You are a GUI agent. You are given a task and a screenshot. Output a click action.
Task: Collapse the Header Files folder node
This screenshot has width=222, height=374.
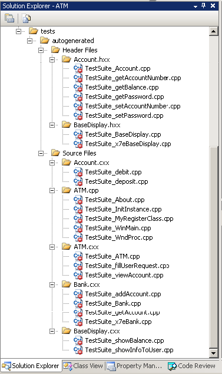coord(41,50)
